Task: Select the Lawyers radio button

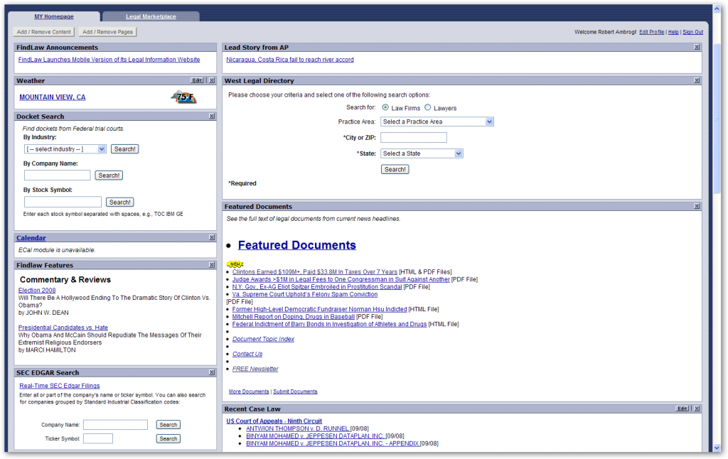Action: [x=428, y=108]
